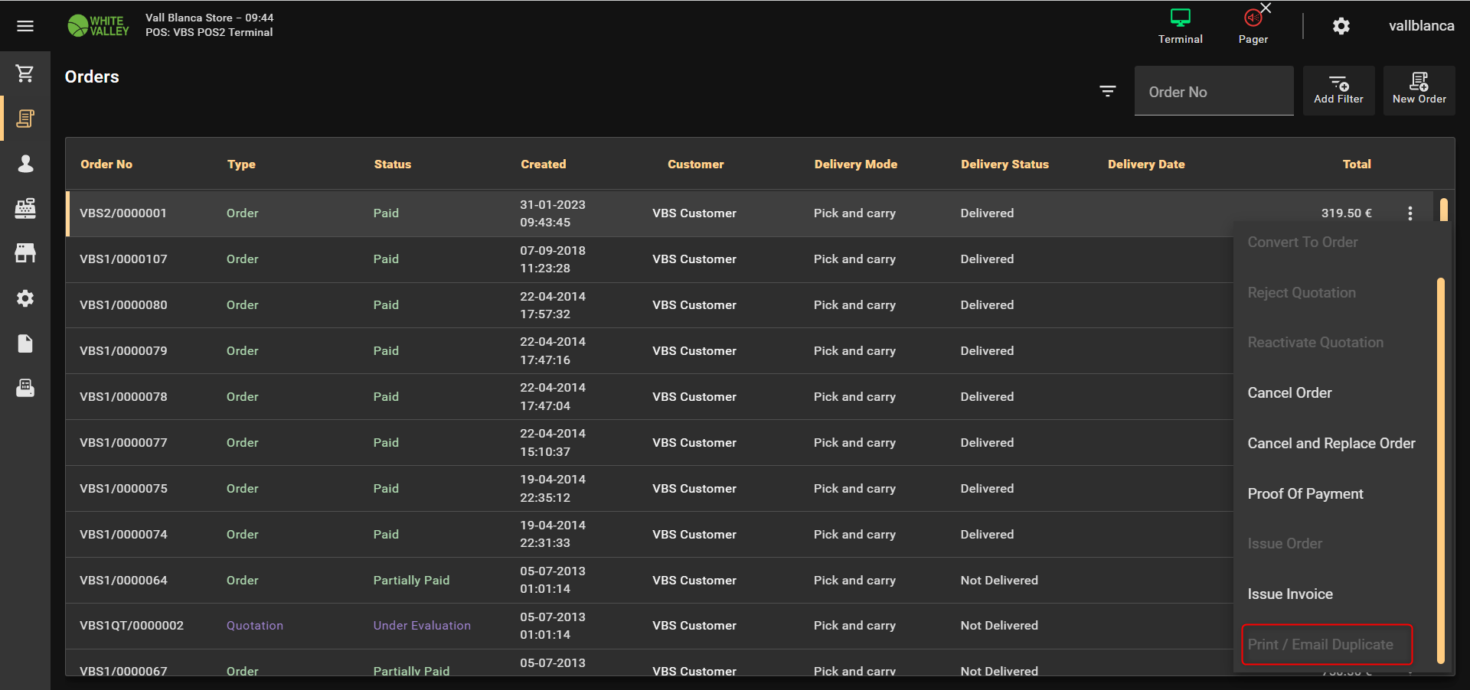1470x690 pixels.
Task: Click the Add Filter button
Action: [1338, 90]
